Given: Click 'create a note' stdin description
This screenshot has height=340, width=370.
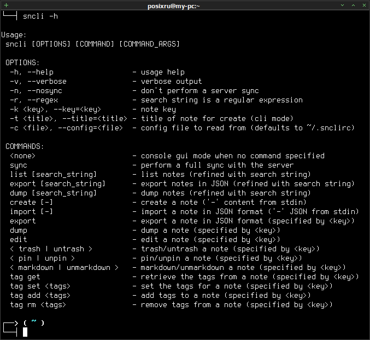Looking at the screenshot, I should (x=224, y=202).
